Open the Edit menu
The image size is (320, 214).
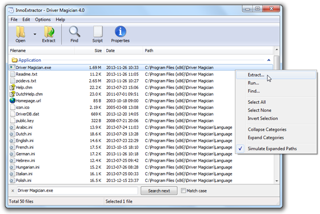pos(26,19)
